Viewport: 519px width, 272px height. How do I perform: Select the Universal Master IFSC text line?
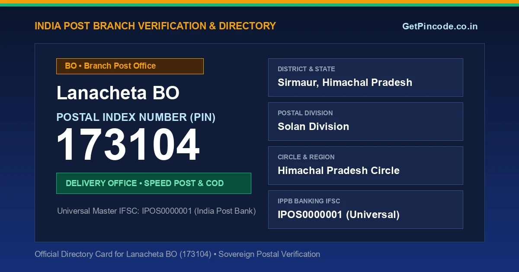pos(157,211)
